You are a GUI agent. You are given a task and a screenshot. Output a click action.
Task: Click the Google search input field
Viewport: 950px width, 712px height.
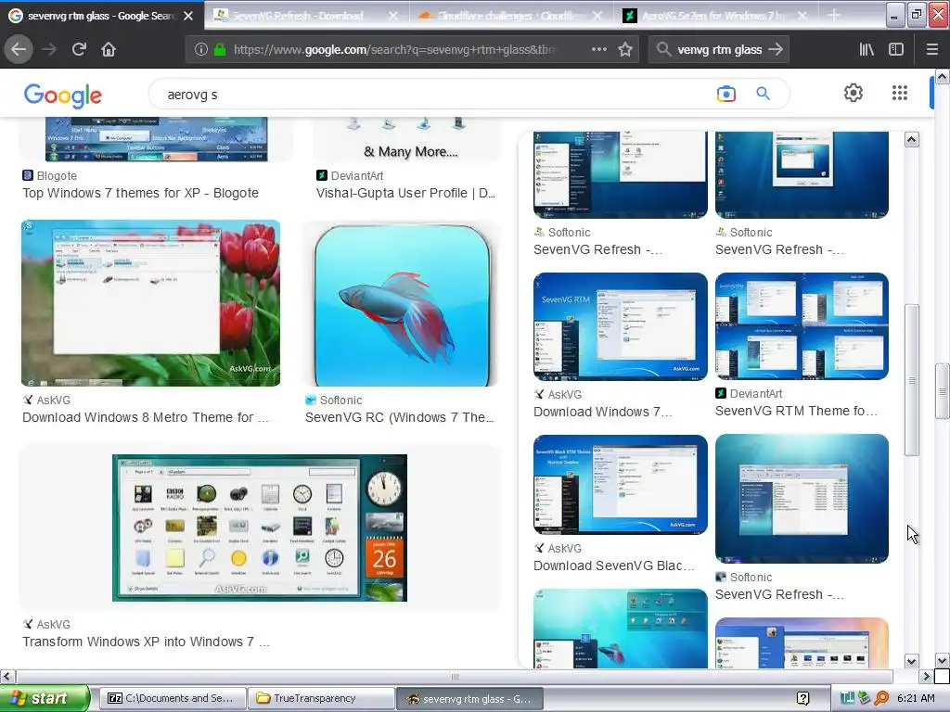tap(436, 95)
